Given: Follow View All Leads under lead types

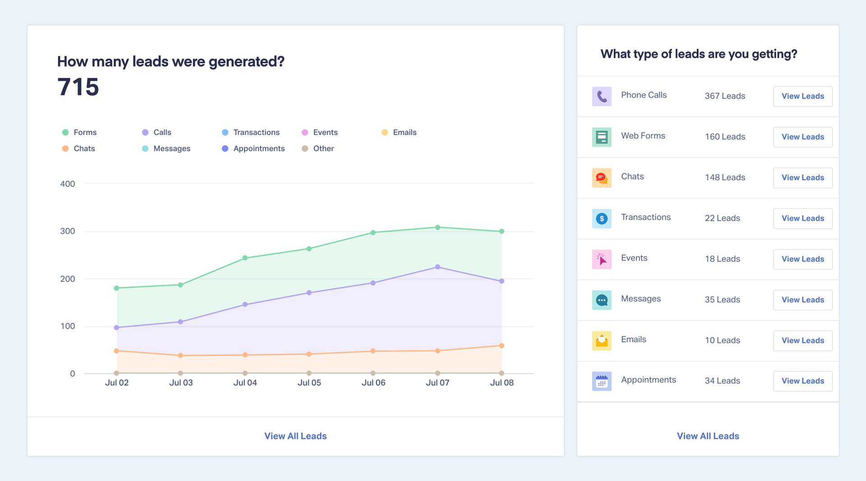Looking at the screenshot, I should click(708, 436).
